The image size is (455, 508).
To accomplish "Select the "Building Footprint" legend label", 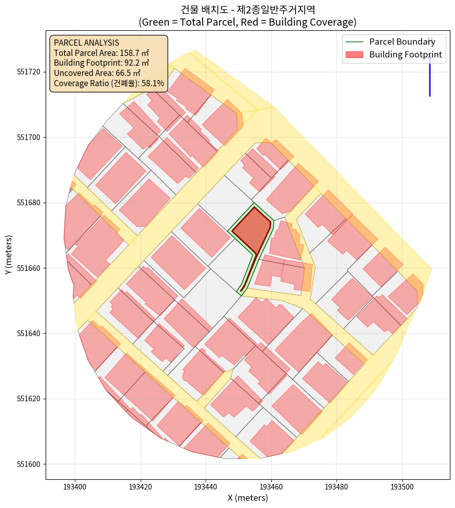I will pos(405,54).
